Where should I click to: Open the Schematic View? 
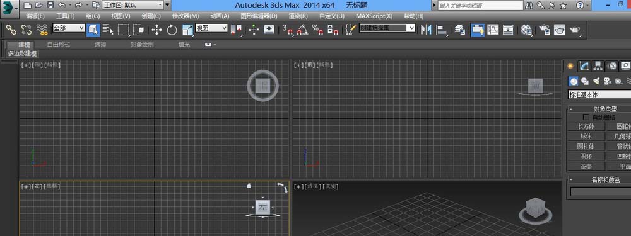pos(508,30)
